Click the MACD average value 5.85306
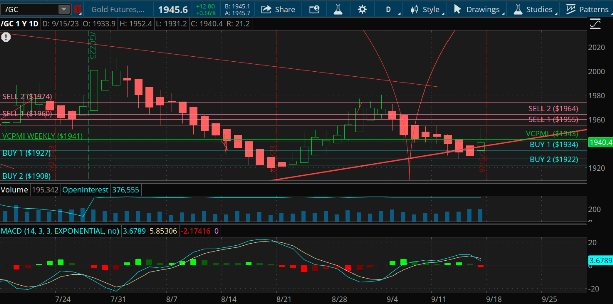 tap(163, 231)
